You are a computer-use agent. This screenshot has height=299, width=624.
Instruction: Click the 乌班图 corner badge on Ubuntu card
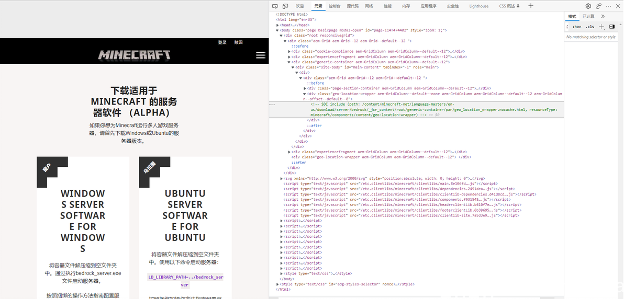[x=150, y=168]
